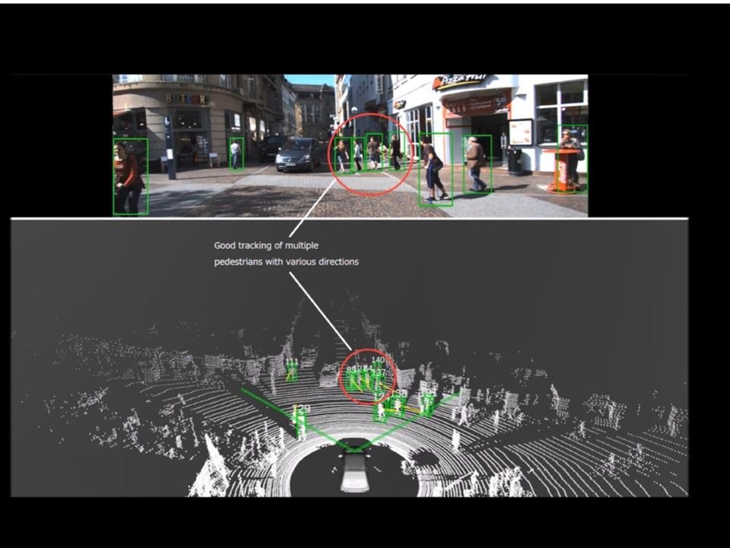Click the parked dark minivan in the camera view
730x548 pixels.
coord(298,154)
